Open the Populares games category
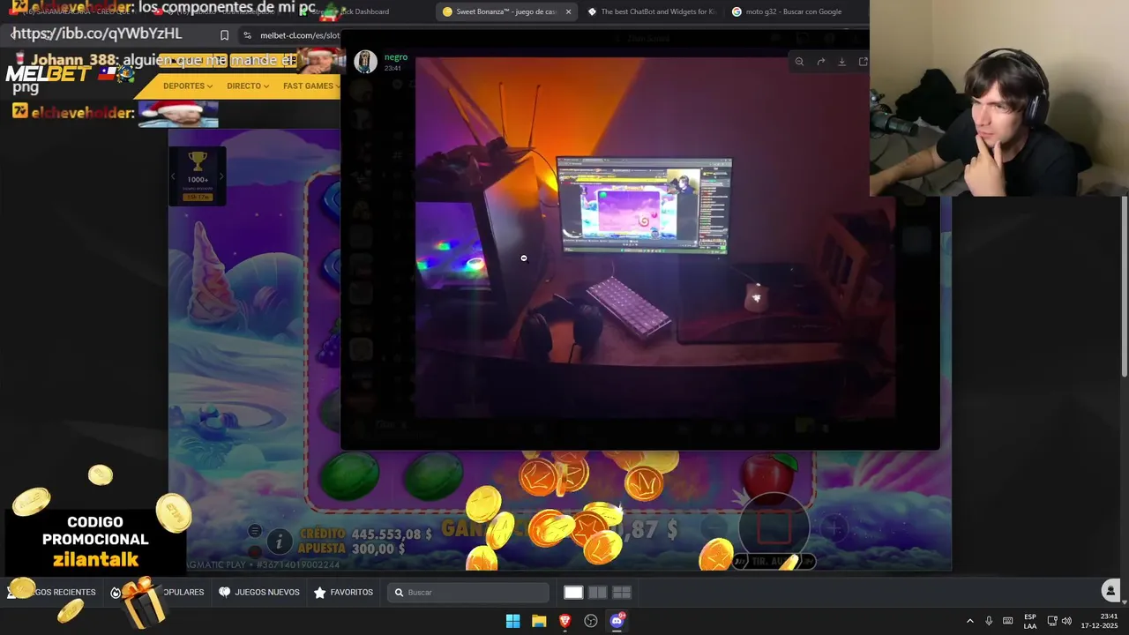The height and width of the screenshot is (635, 1129). [x=159, y=593]
